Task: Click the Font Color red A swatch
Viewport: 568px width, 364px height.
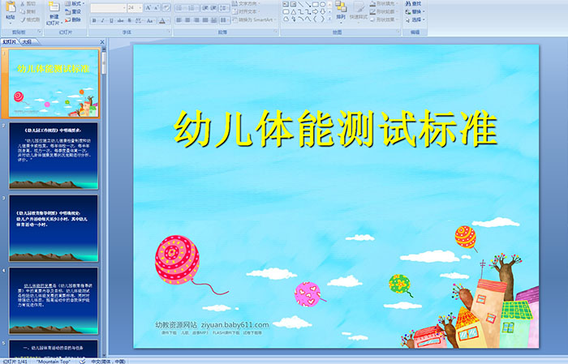Action: [162, 21]
